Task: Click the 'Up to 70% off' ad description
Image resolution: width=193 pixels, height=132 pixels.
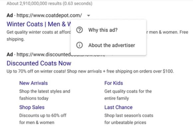Action: click(90, 71)
